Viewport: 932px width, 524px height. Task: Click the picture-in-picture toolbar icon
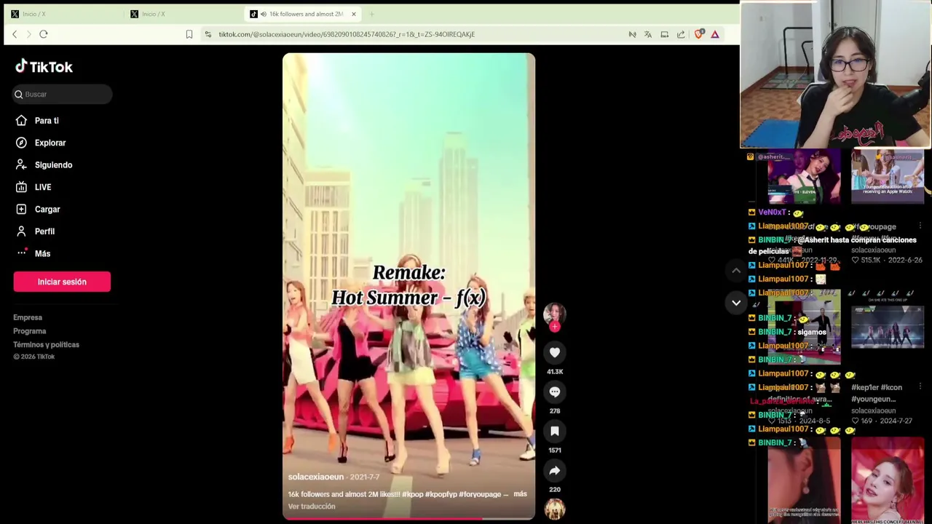click(665, 34)
